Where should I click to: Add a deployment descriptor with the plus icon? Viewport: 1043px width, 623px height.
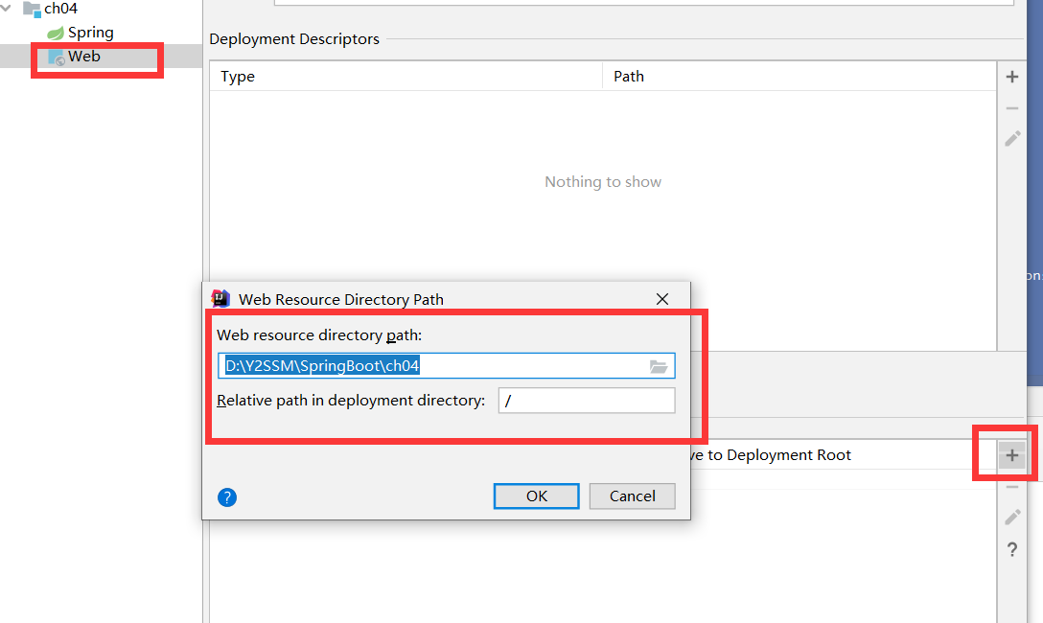[1012, 77]
